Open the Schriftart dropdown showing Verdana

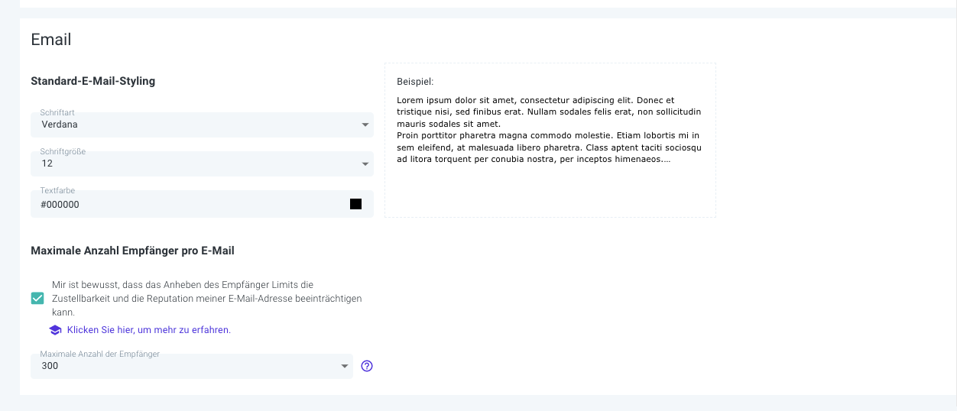pyautogui.click(x=202, y=125)
